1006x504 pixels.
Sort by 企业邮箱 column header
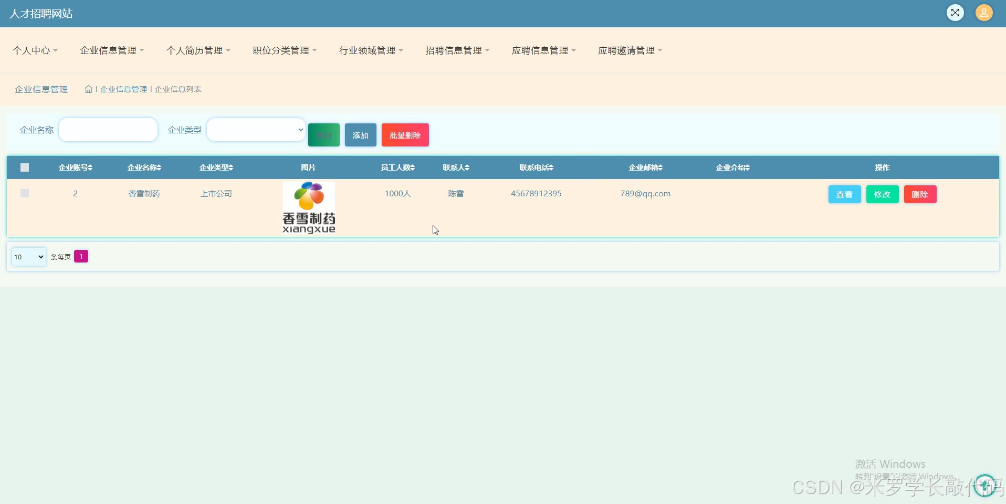pos(645,167)
